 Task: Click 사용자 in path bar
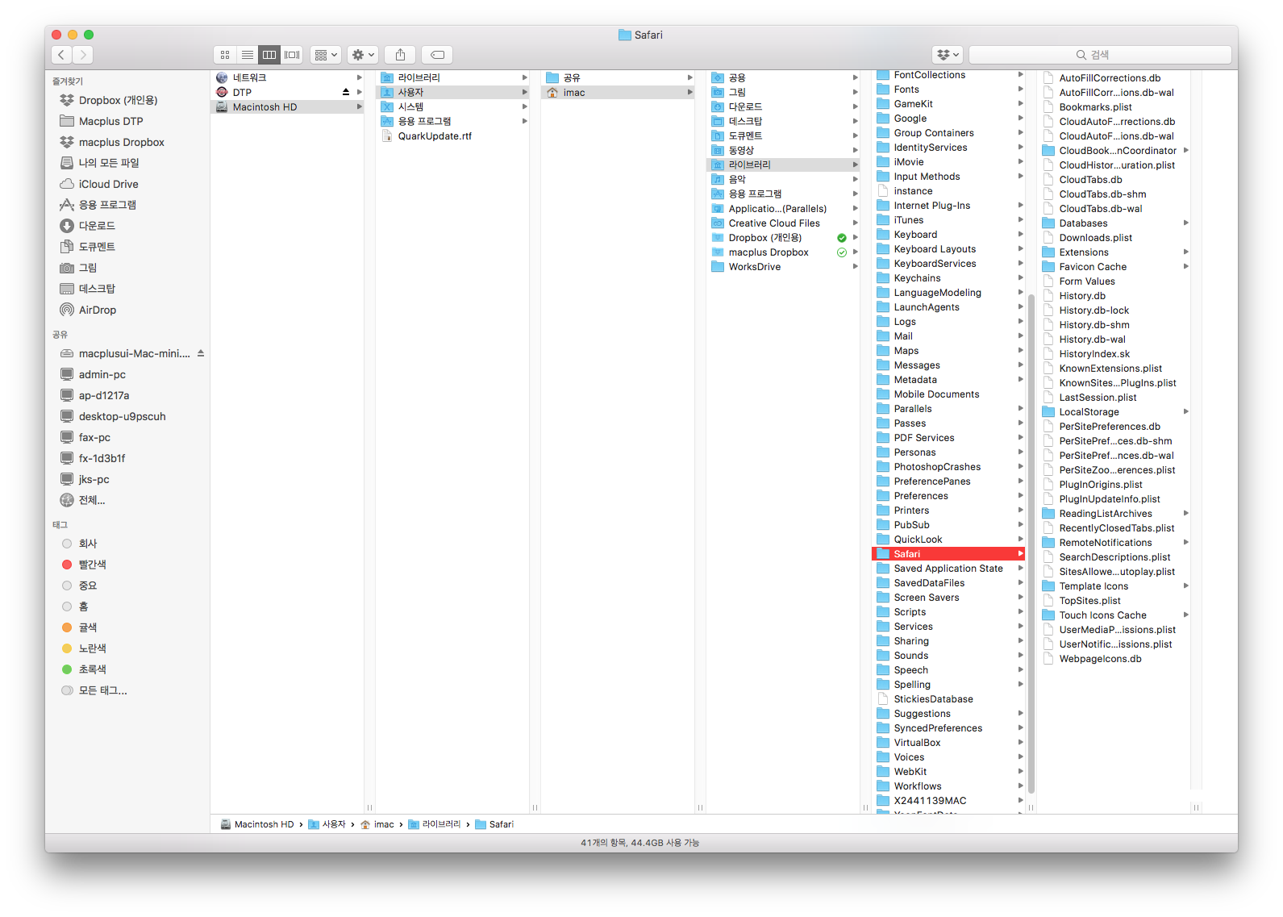[327, 824]
